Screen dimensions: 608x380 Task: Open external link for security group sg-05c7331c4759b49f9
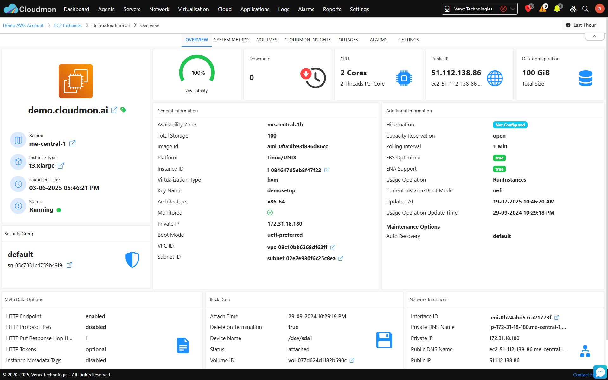point(69,265)
